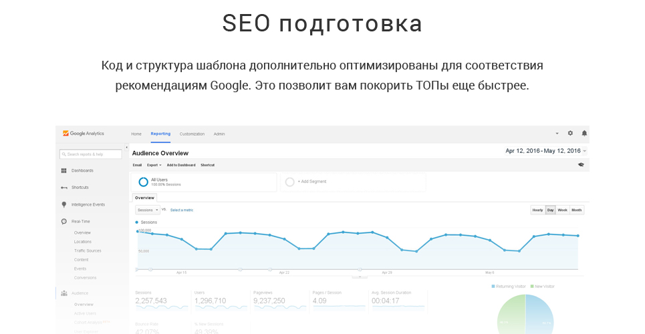Open Real-Time Conversions item
Image resolution: width=645 pixels, height=334 pixels.
click(x=85, y=278)
